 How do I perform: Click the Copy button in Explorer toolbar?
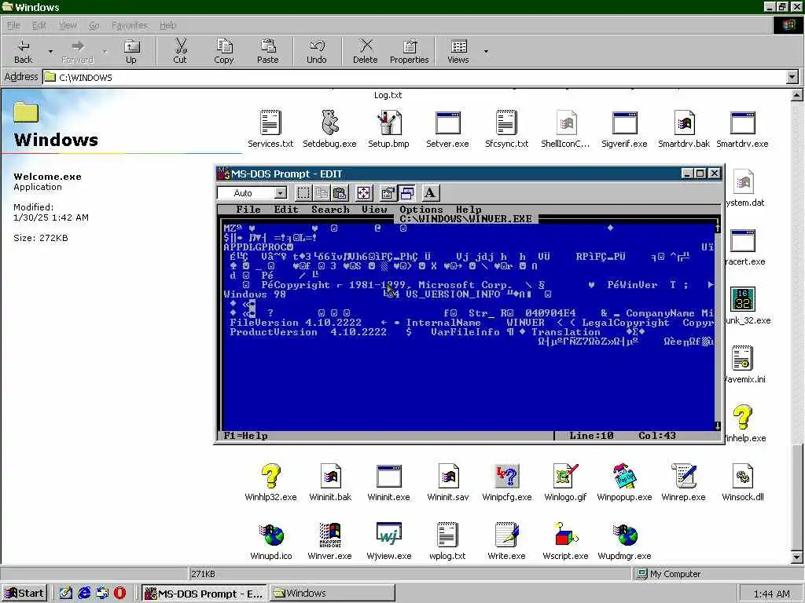pos(224,51)
